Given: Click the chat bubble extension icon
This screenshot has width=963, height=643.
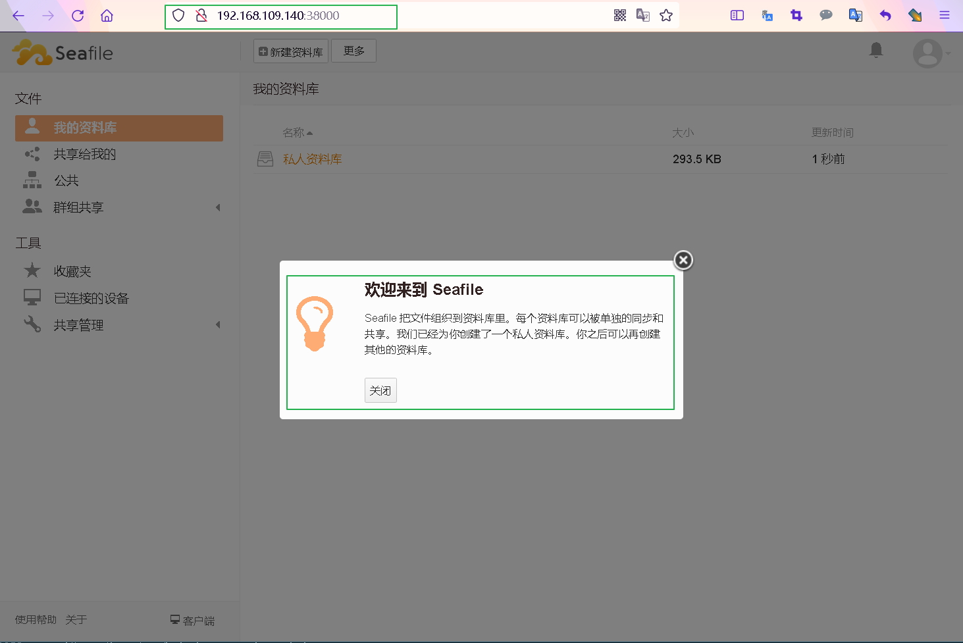Looking at the screenshot, I should [826, 15].
